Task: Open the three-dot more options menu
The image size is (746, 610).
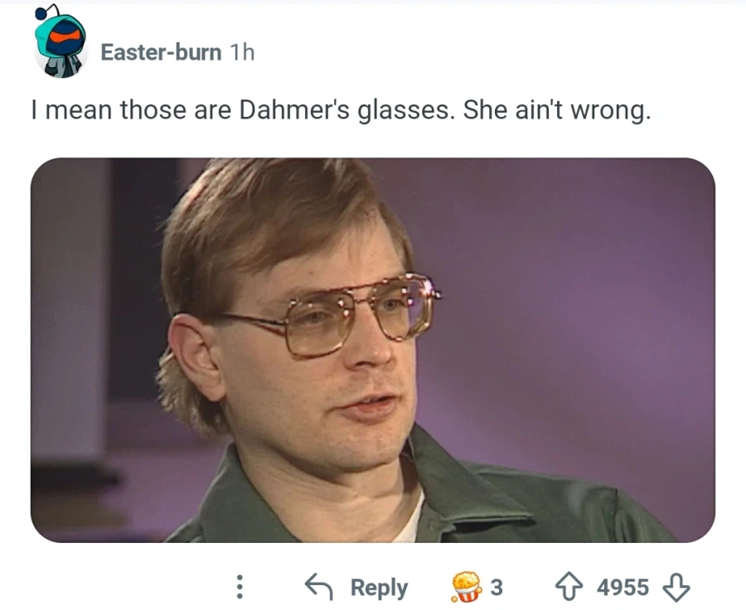Action: pyautogui.click(x=240, y=588)
